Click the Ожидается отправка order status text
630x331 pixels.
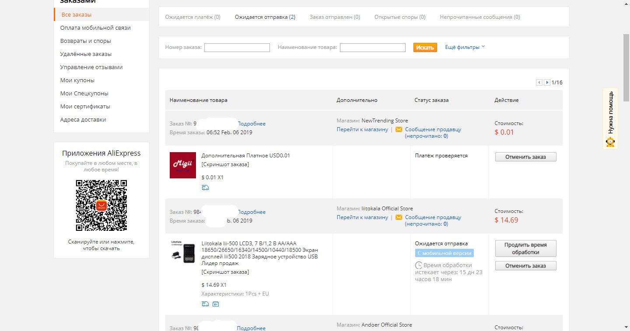(x=441, y=244)
